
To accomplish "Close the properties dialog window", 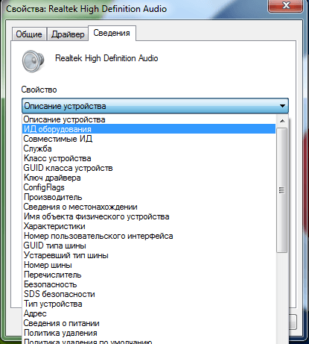I will click(286, 5).
